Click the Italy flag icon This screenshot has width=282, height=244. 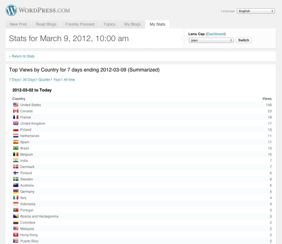pos(16,198)
